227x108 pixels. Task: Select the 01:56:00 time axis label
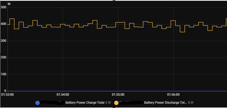[173, 95]
